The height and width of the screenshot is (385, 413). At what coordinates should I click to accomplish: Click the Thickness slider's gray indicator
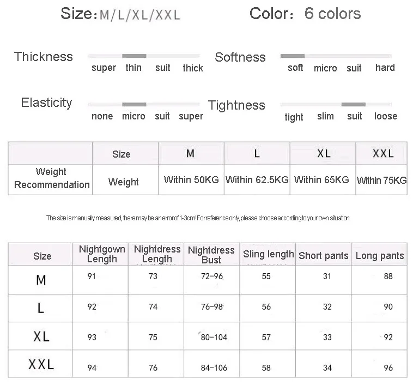(134, 56)
